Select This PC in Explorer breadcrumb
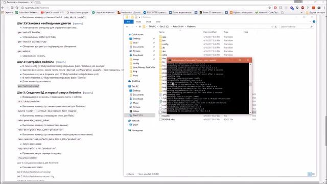 pyautogui.click(x=152, y=27)
